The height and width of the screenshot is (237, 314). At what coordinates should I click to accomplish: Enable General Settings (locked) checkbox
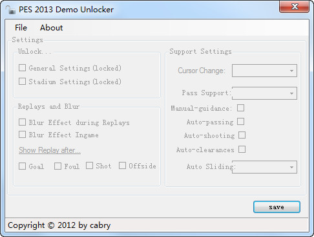tap(23, 68)
